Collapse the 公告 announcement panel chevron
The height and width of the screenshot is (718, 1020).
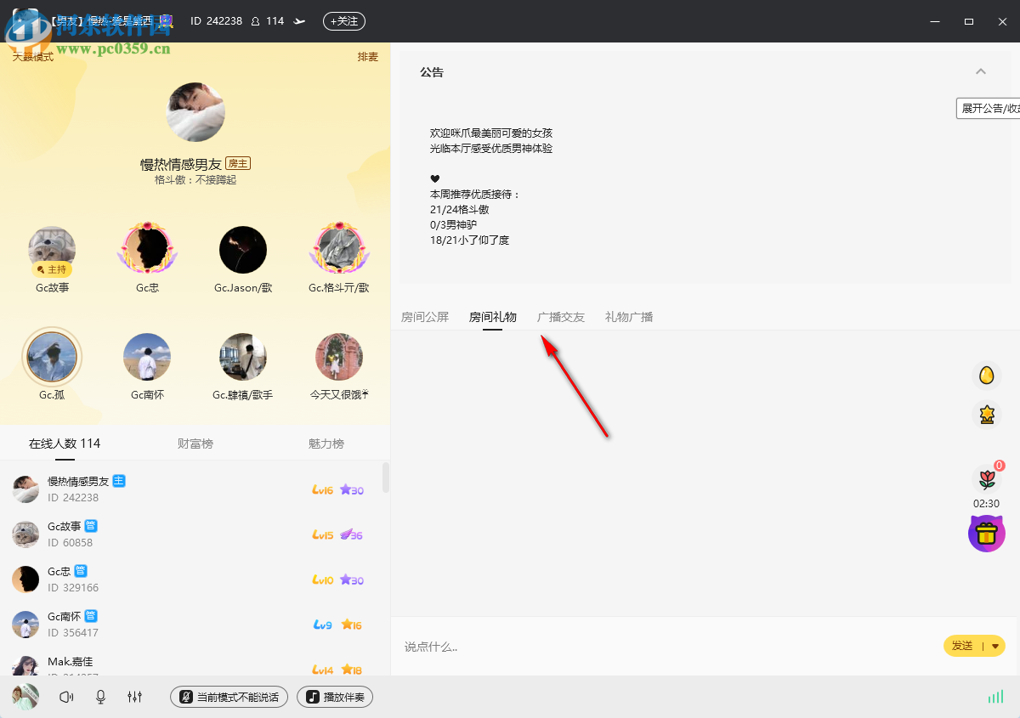981,72
